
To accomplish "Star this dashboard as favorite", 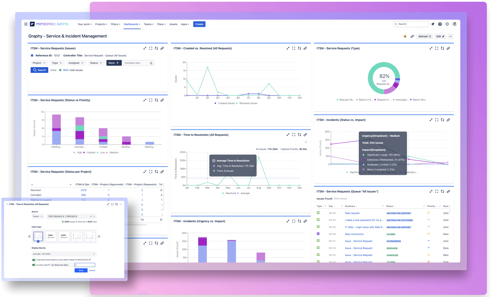I will [405, 36].
